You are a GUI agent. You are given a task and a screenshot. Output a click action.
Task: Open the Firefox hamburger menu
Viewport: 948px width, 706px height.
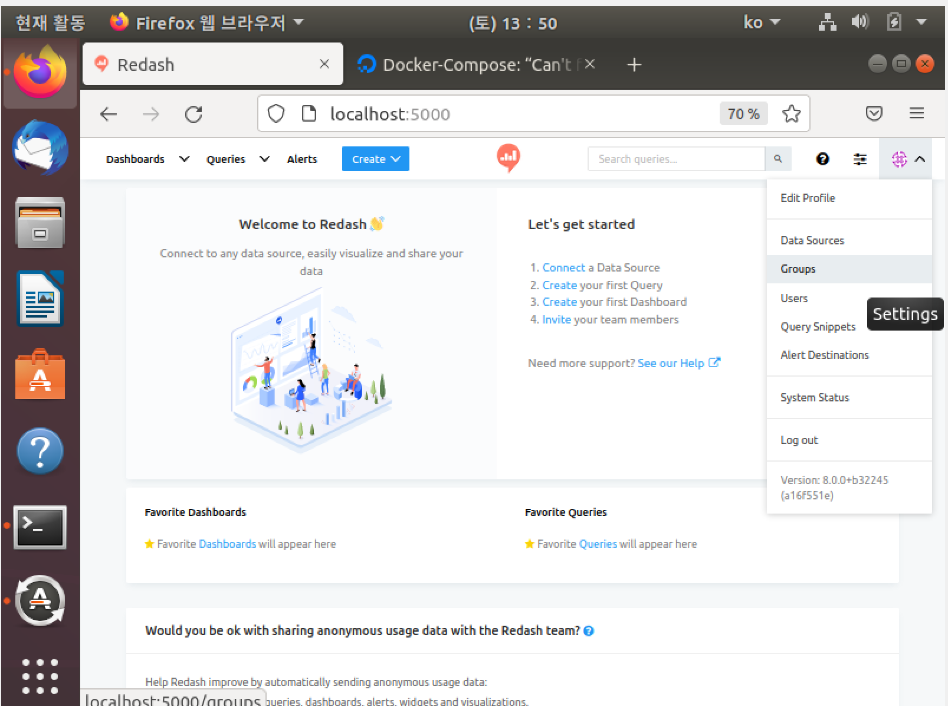click(x=916, y=113)
